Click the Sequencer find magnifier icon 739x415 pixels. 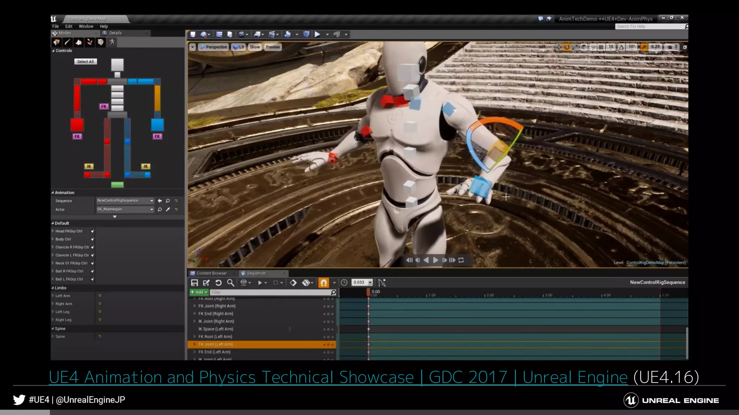point(230,283)
